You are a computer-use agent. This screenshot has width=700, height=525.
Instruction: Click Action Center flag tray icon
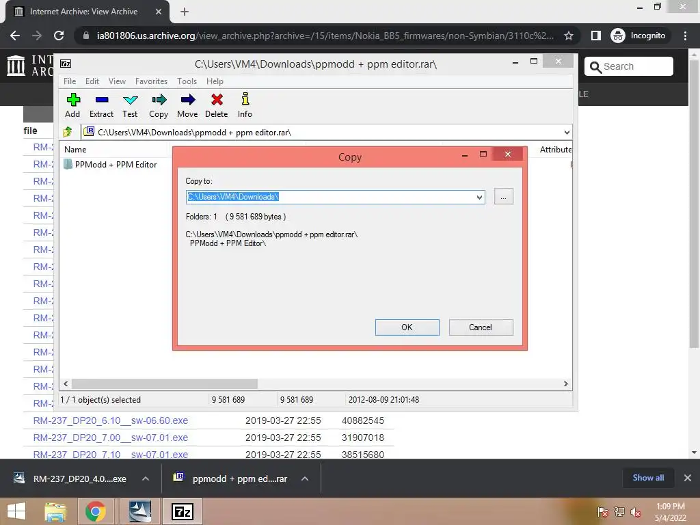tap(603, 512)
